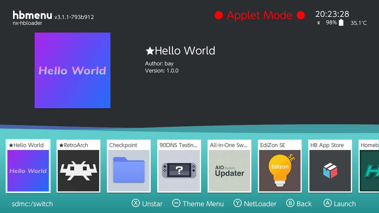Click the minus button icon for Theme Menu
379x213 pixels.
click(x=176, y=203)
